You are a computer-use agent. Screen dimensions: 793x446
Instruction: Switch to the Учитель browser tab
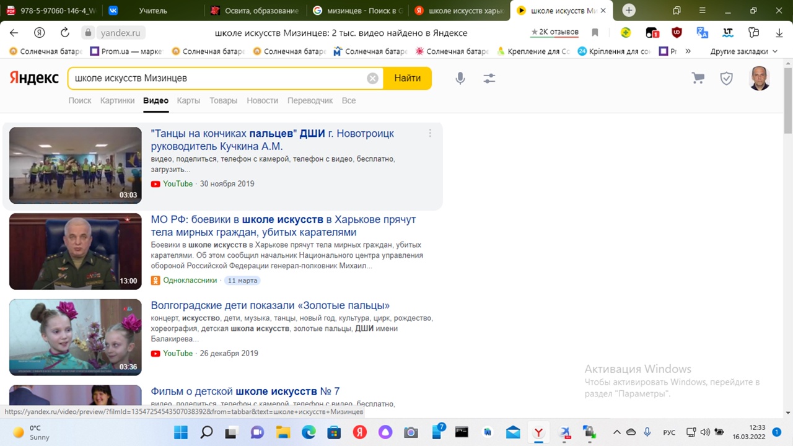(x=153, y=11)
